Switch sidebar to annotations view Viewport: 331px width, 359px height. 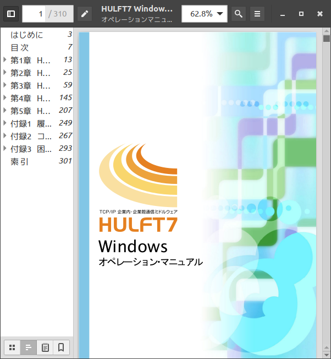(x=45, y=347)
